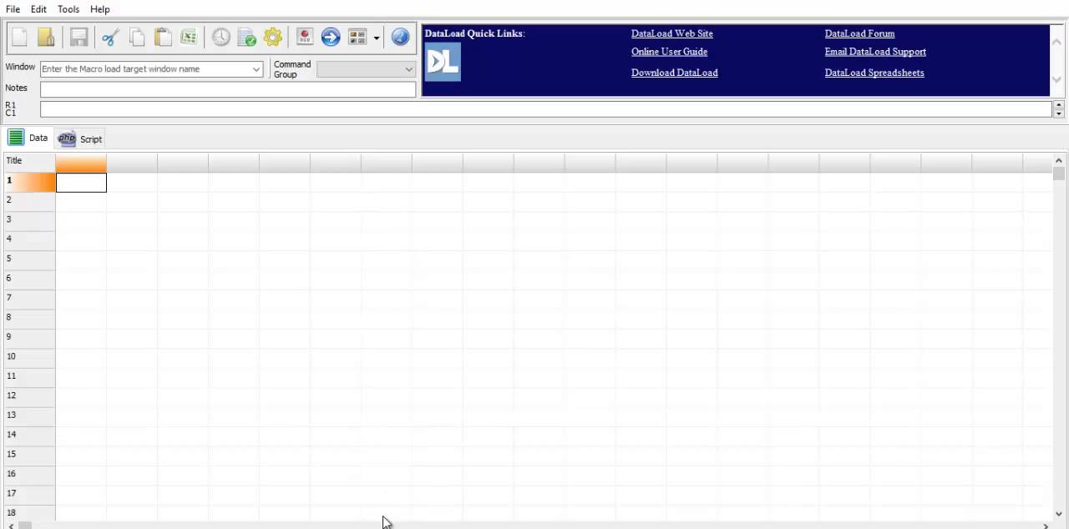
Task: Click the php Script tab icon
Action: 67,139
